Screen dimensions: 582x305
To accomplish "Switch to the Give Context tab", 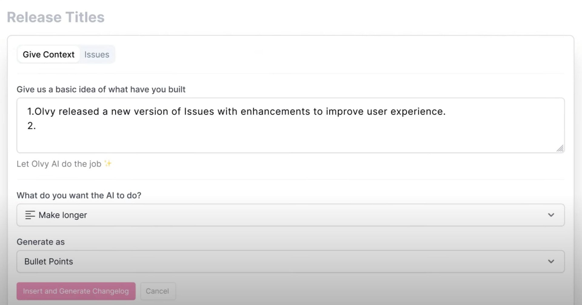I will [48, 54].
